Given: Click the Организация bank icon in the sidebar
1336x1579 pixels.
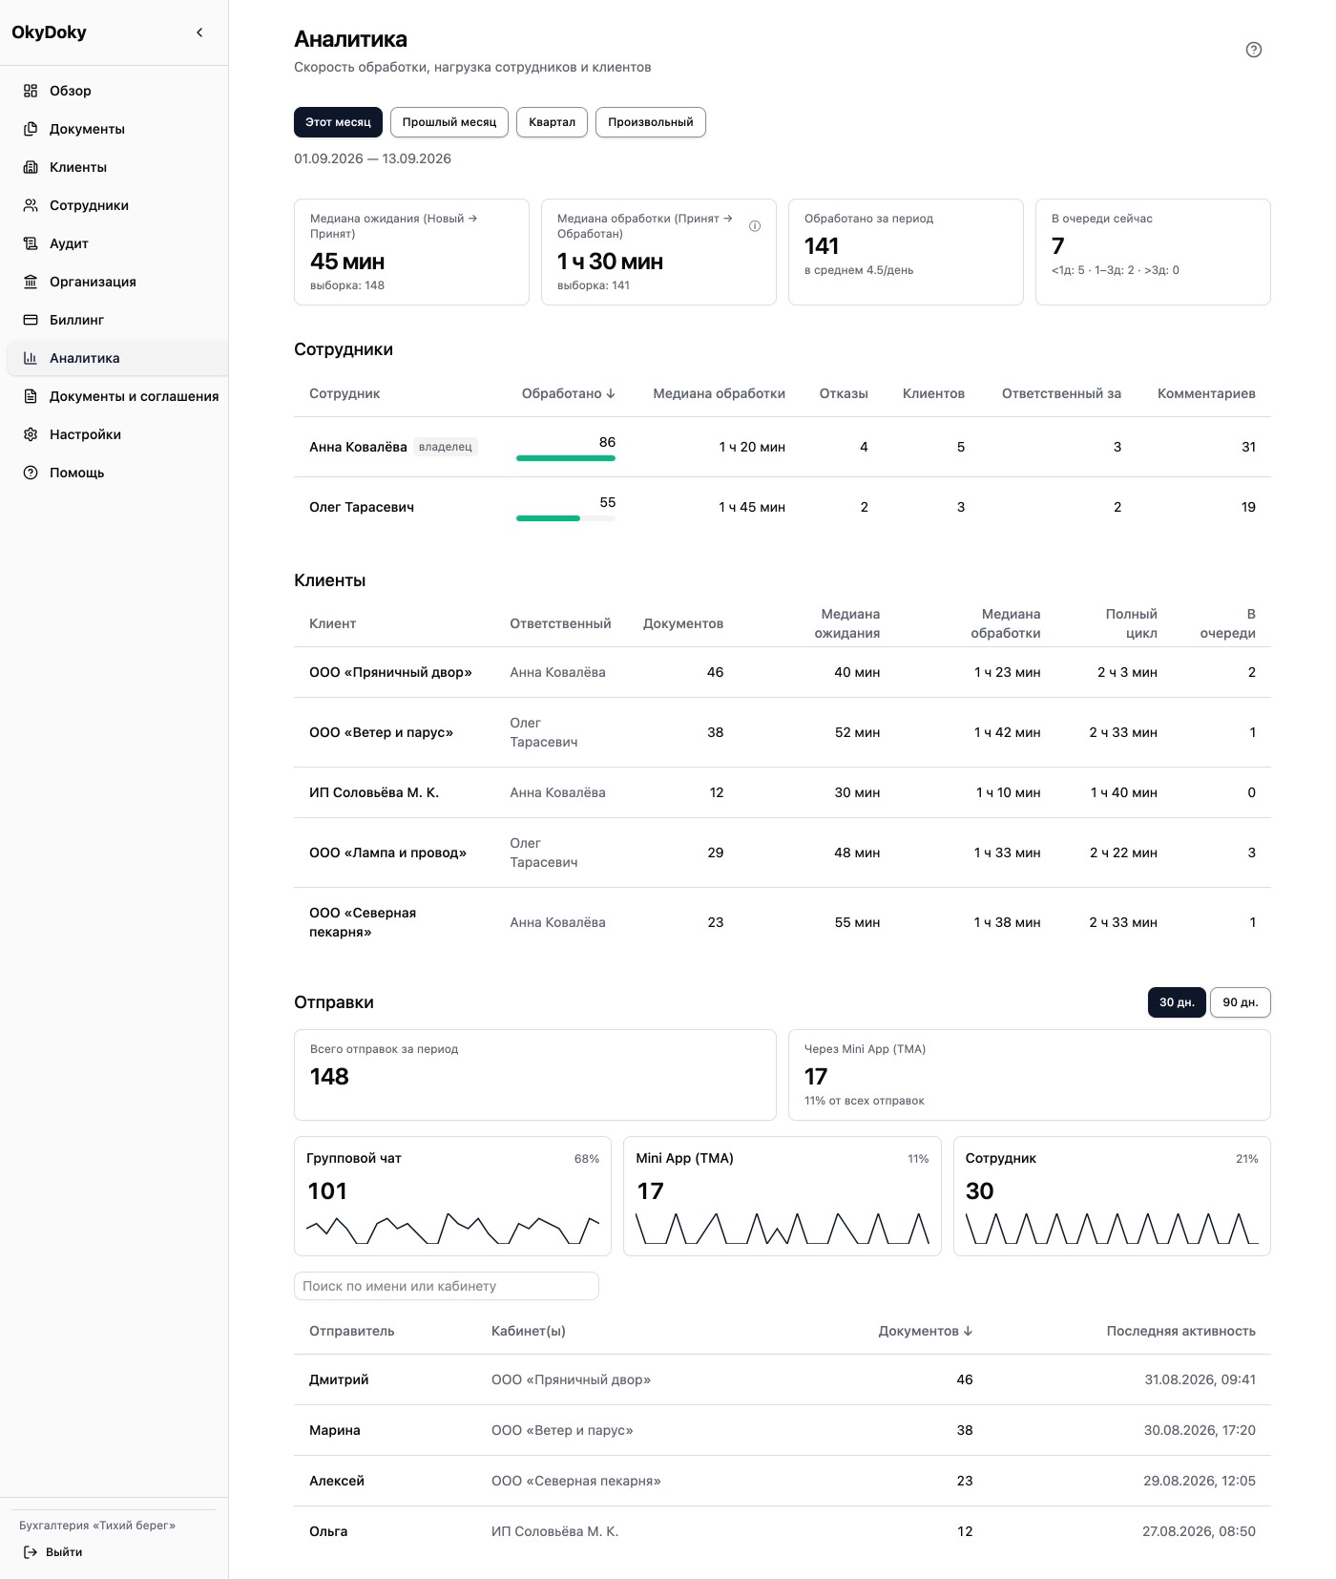Looking at the screenshot, I should [x=31, y=282].
